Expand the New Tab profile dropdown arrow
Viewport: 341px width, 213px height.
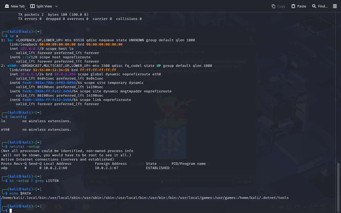coord(25,9)
